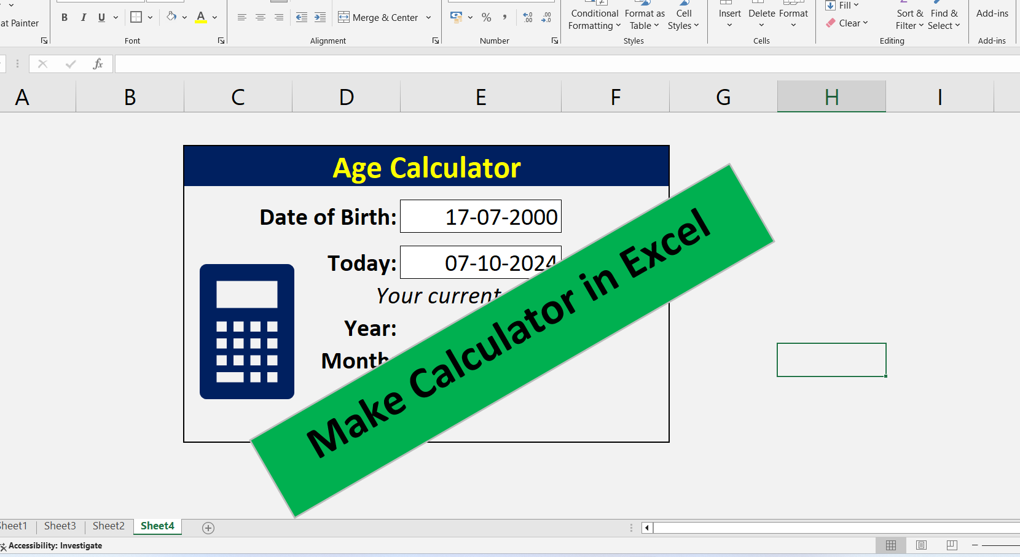Add a new sheet with plus button

208,528
